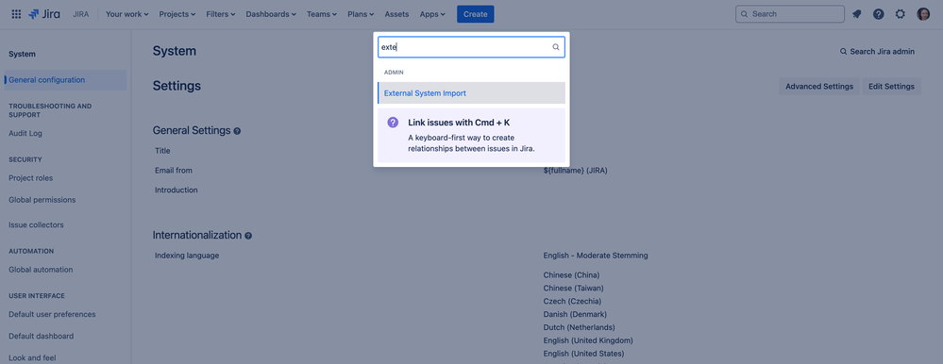Click the 'Dutch (Netherlands)' language entry

click(x=580, y=327)
